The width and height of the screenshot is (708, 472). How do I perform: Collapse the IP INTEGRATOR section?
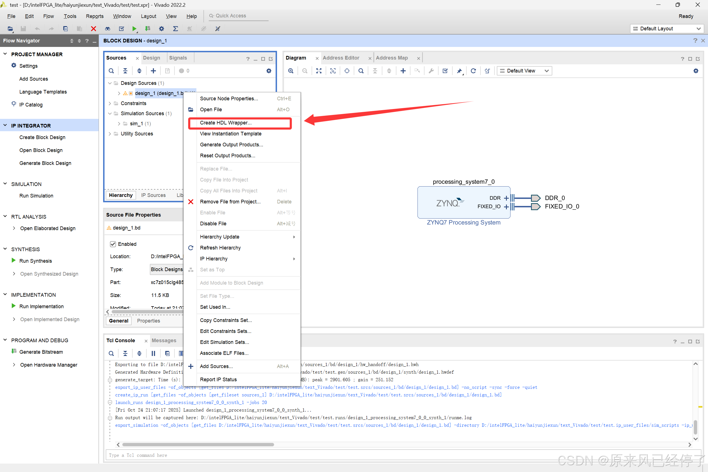click(5, 125)
